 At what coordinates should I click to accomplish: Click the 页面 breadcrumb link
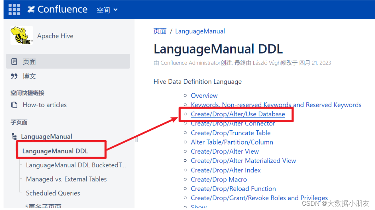[x=160, y=31]
